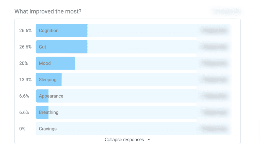The height and width of the screenshot is (148, 260).
Task: Click the 26.6% value beside Cognition
Action: click(x=25, y=30)
